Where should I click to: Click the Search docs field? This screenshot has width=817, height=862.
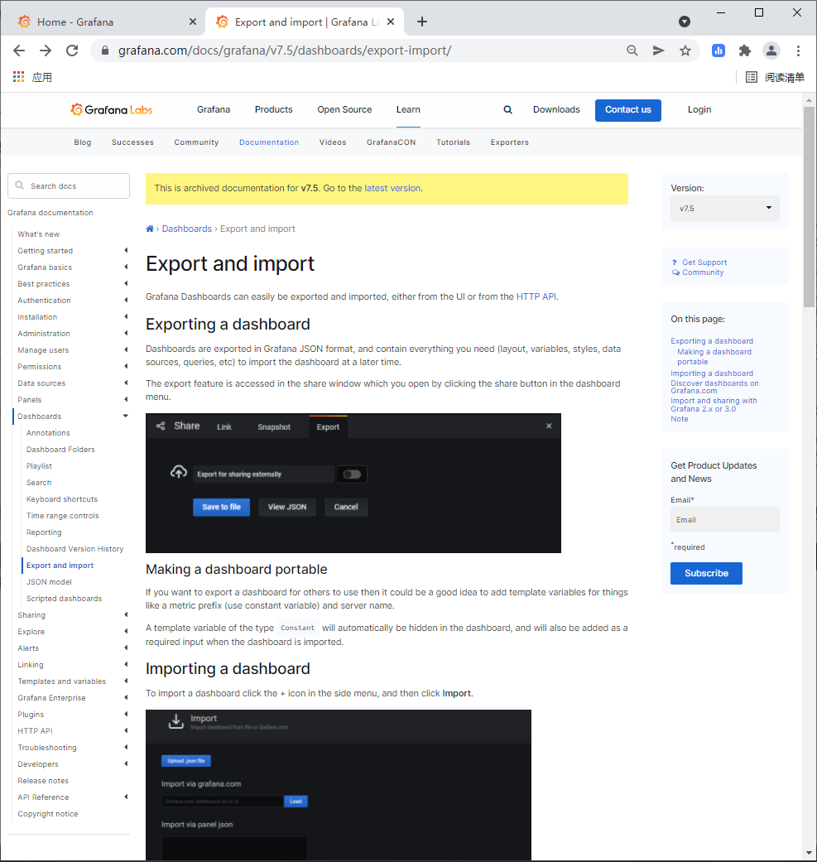point(69,185)
